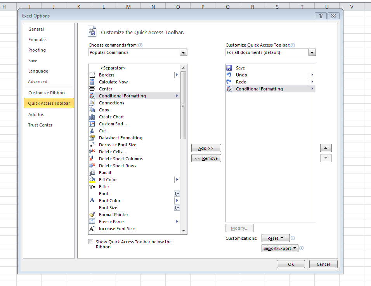Click the E-mail icon
This screenshot has height=286, width=371.
tap(92, 173)
